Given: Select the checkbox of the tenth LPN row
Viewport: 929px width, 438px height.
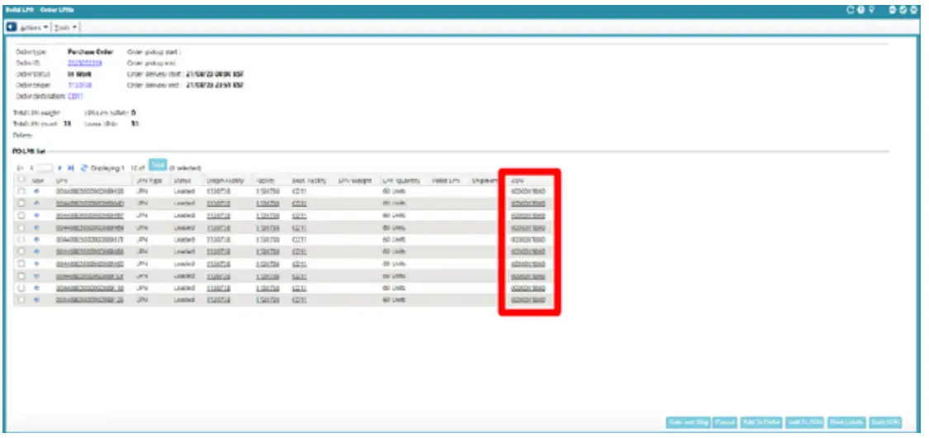Looking at the screenshot, I should tap(21, 301).
